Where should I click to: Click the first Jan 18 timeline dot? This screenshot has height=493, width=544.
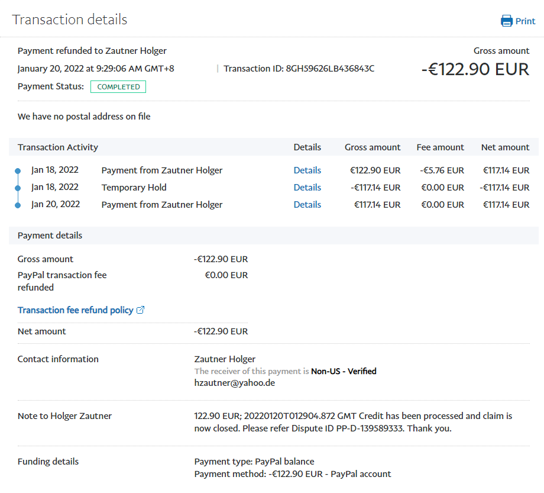[x=18, y=171]
